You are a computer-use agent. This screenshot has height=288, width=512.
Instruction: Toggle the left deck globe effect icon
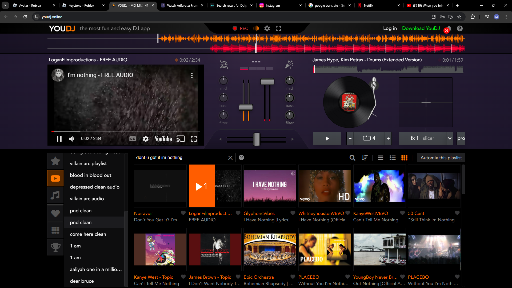tap(224, 64)
